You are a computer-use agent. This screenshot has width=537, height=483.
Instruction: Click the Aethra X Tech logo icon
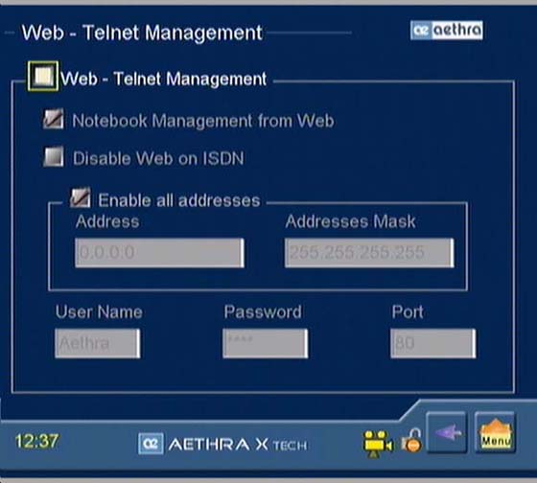[x=151, y=444]
